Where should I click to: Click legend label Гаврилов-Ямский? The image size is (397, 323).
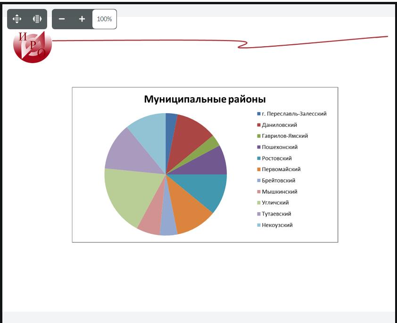pyautogui.click(x=285, y=136)
